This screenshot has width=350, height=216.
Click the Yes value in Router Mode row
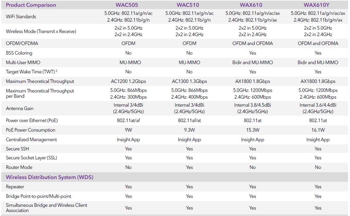pos(189,167)
